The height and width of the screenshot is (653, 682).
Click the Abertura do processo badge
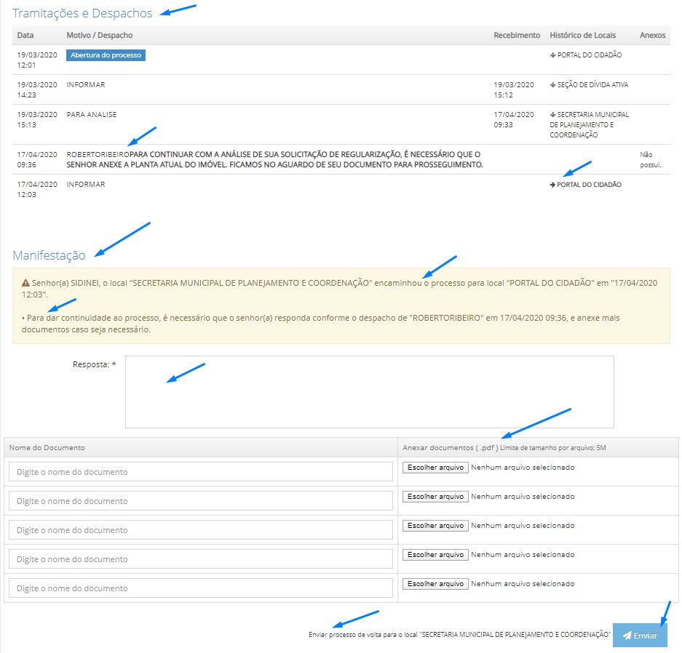coord(106,55)
